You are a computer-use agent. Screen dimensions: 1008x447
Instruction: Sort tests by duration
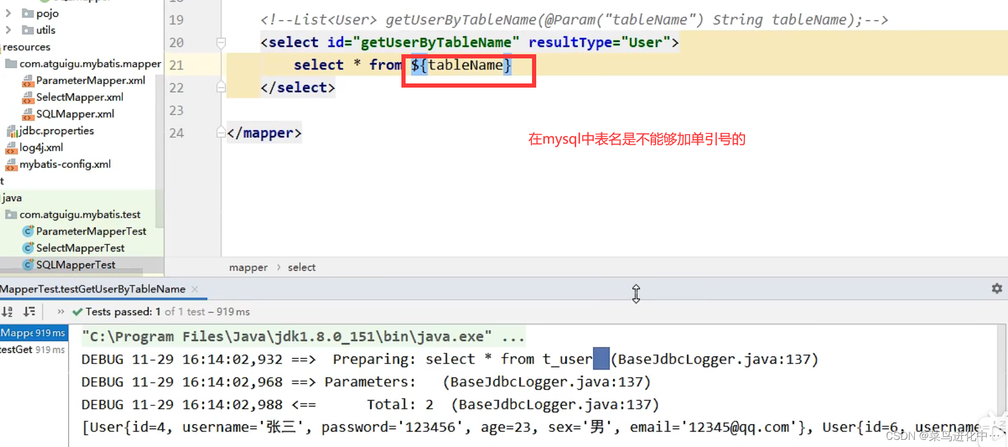(x=29, y=311)
